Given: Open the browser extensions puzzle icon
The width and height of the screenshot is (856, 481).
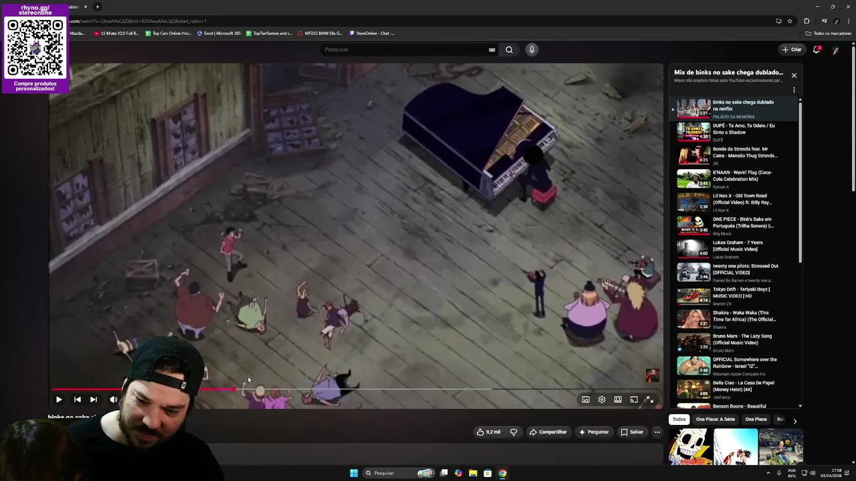Looking at the screenshot, I should click(807, 21).
